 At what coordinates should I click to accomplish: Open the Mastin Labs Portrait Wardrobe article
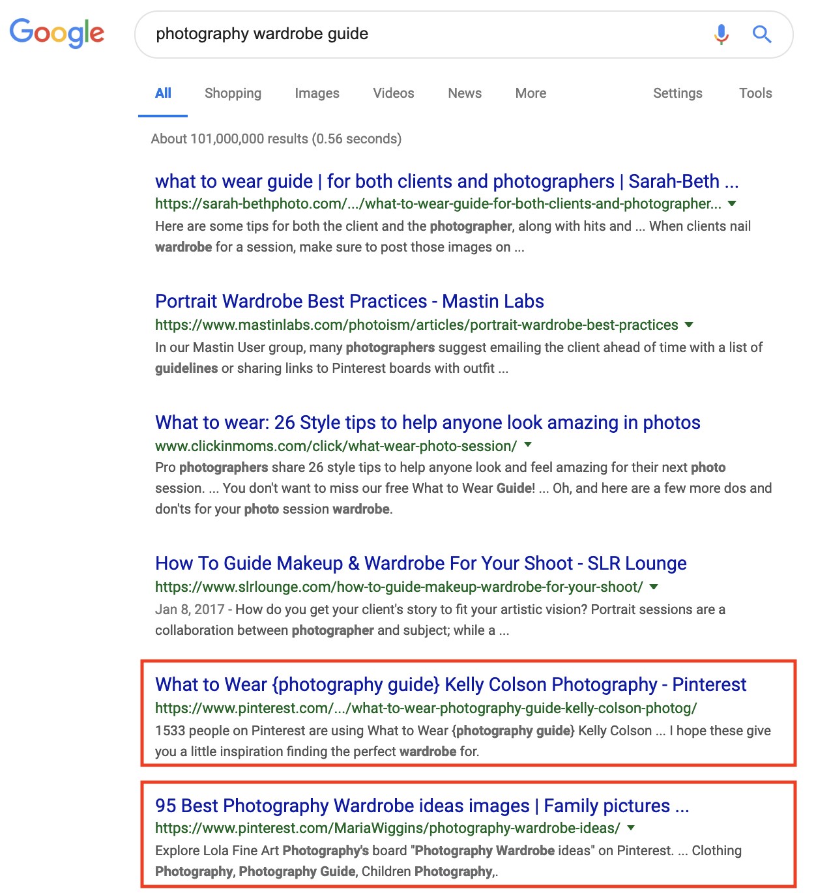tap(349, 301)
